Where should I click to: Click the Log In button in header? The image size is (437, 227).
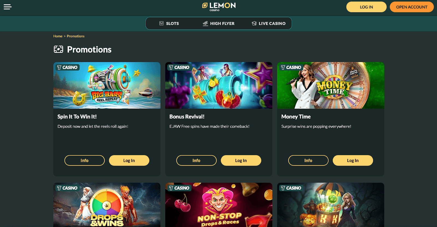(x=366, y=7)
